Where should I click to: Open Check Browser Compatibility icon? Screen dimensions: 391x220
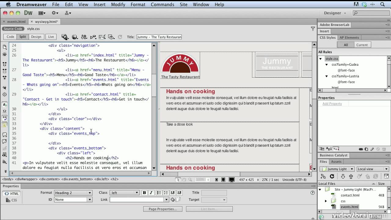coord(102,37)
